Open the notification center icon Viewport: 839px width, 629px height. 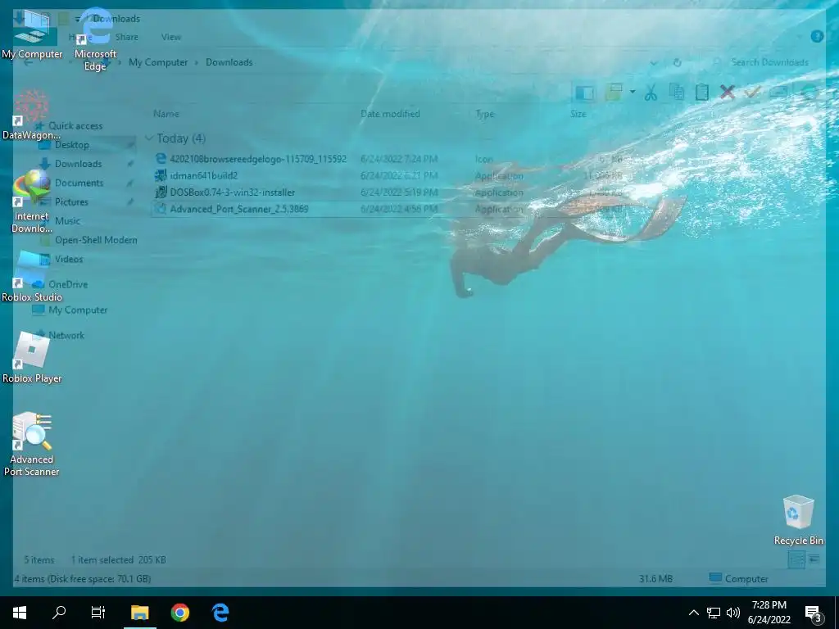pos(813,613)
